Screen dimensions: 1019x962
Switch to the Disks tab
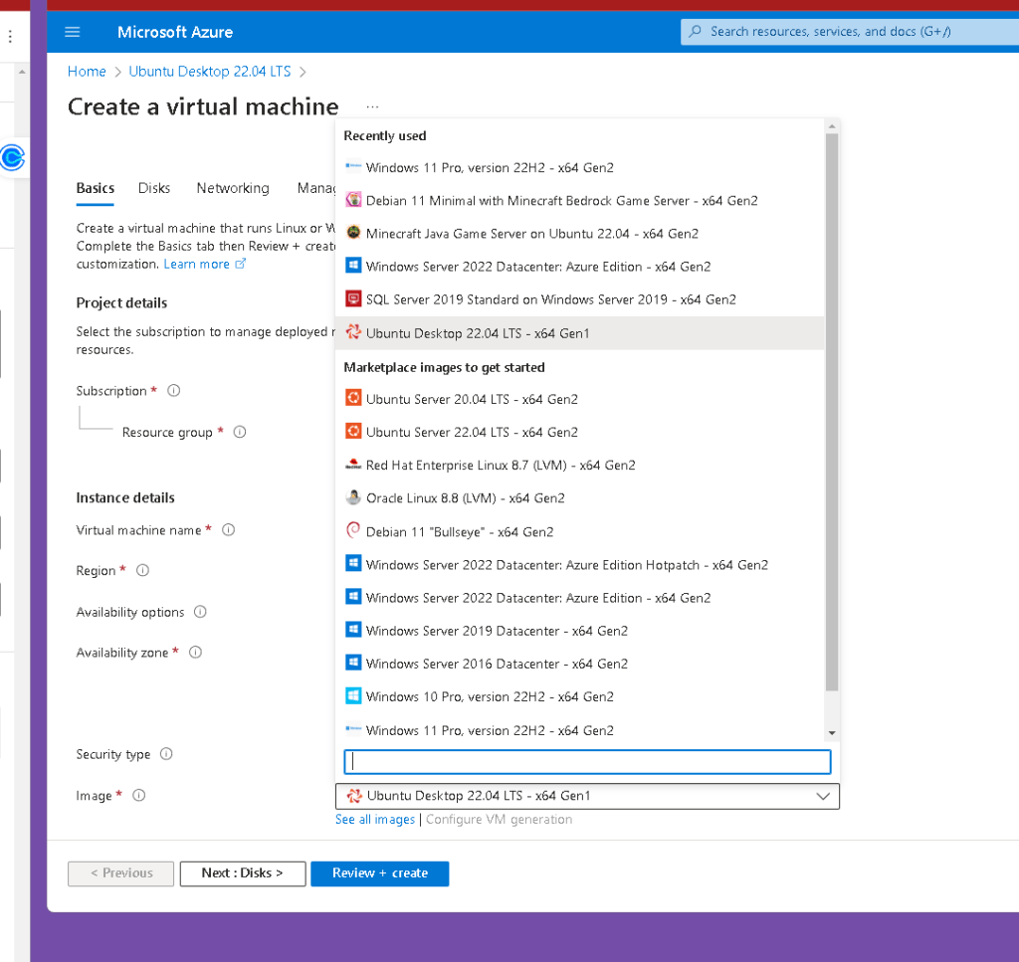coord(154,188)
